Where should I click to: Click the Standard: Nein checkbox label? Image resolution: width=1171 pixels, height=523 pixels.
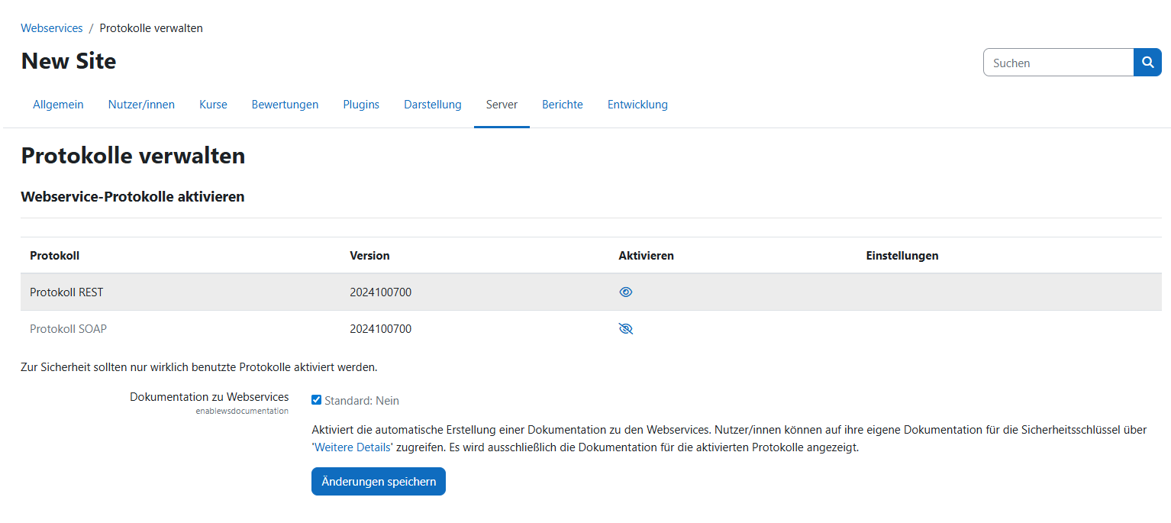click(x=361, y=401)
